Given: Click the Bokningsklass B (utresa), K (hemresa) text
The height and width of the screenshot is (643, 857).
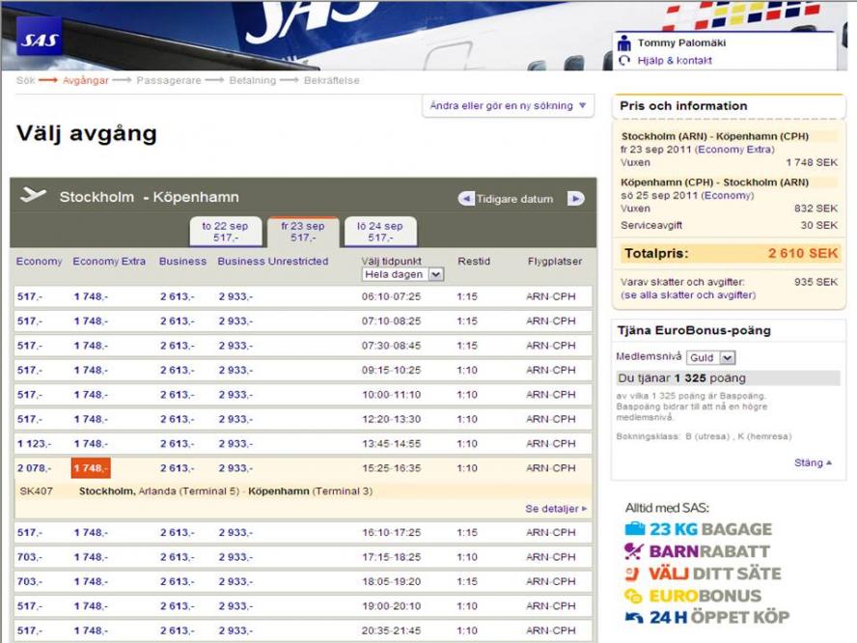Looking at the screenshot, I should 704,436.
